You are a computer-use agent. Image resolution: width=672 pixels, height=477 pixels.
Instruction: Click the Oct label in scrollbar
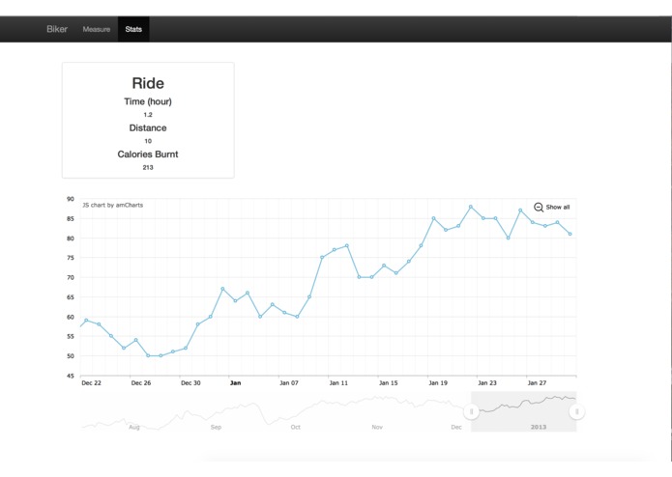coord(295,427)
